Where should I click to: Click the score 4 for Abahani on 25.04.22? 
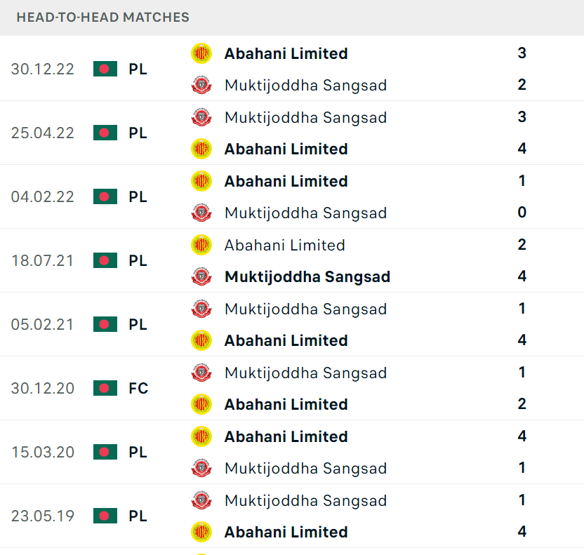point(522,149)
